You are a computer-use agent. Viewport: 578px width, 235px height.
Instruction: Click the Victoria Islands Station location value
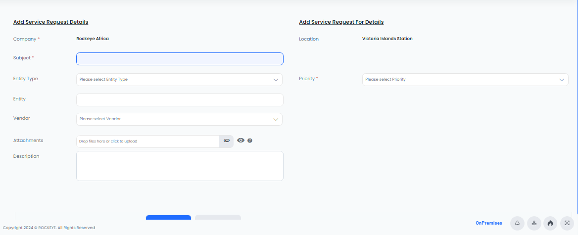pos(387,38)
